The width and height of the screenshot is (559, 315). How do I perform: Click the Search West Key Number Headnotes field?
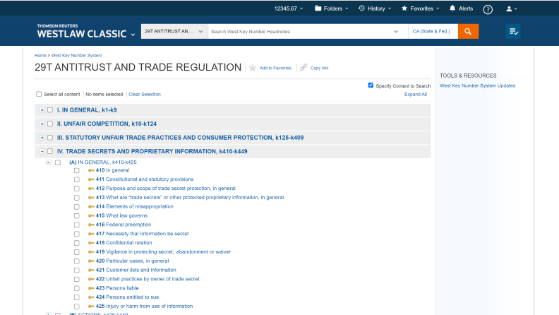pos(300,32)
